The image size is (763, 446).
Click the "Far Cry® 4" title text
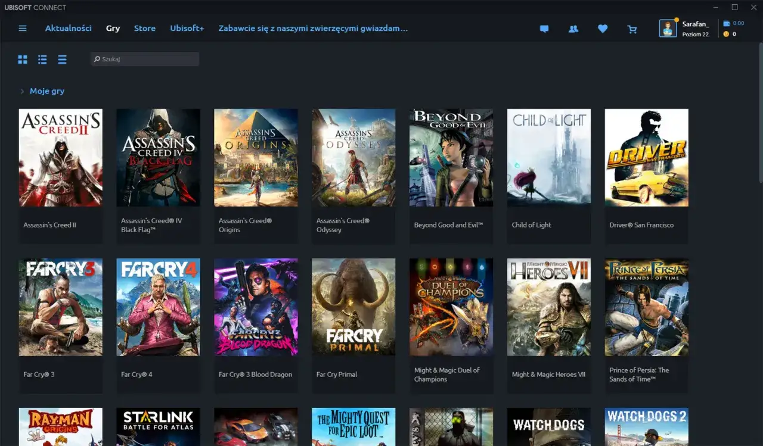point(137,375)
